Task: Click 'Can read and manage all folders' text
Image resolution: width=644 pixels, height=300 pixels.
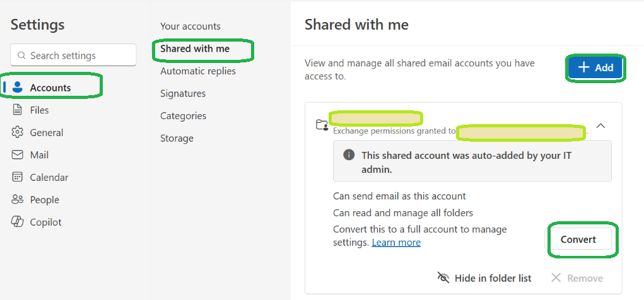Action: point(403,213)
